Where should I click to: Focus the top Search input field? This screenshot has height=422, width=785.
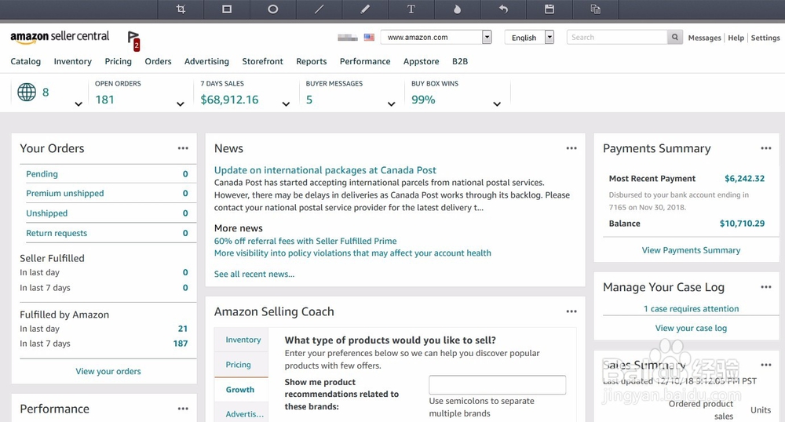coord(617,37)
